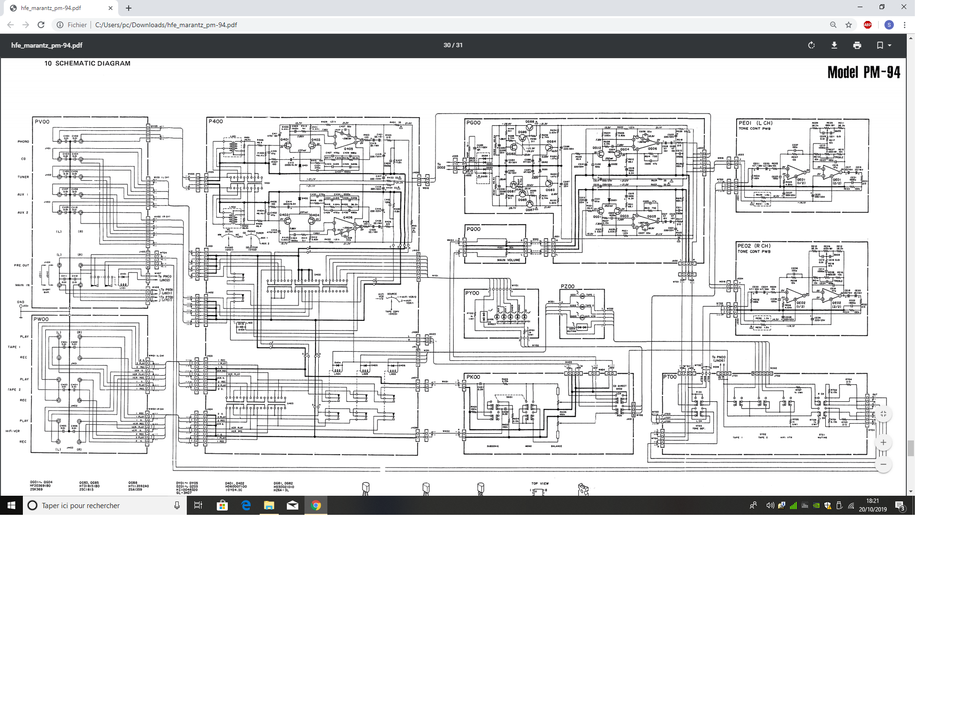Rotate the PDF clockwise
This screenshot has width=953, height=715.
point(811,45)
